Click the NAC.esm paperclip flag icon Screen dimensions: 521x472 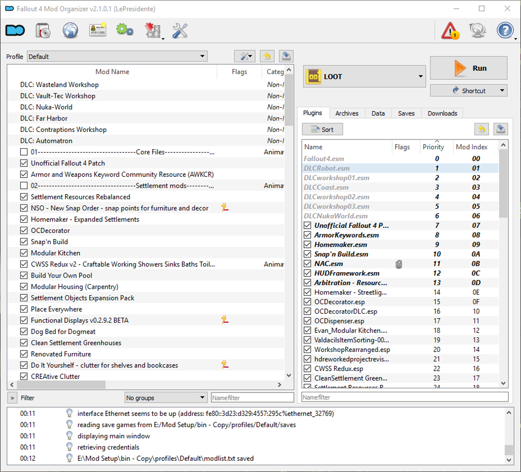[x=399, y=264]
